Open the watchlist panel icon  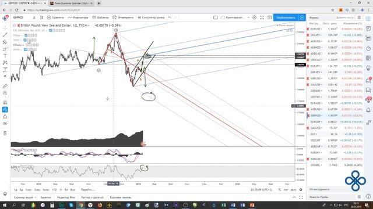[368, 19]
